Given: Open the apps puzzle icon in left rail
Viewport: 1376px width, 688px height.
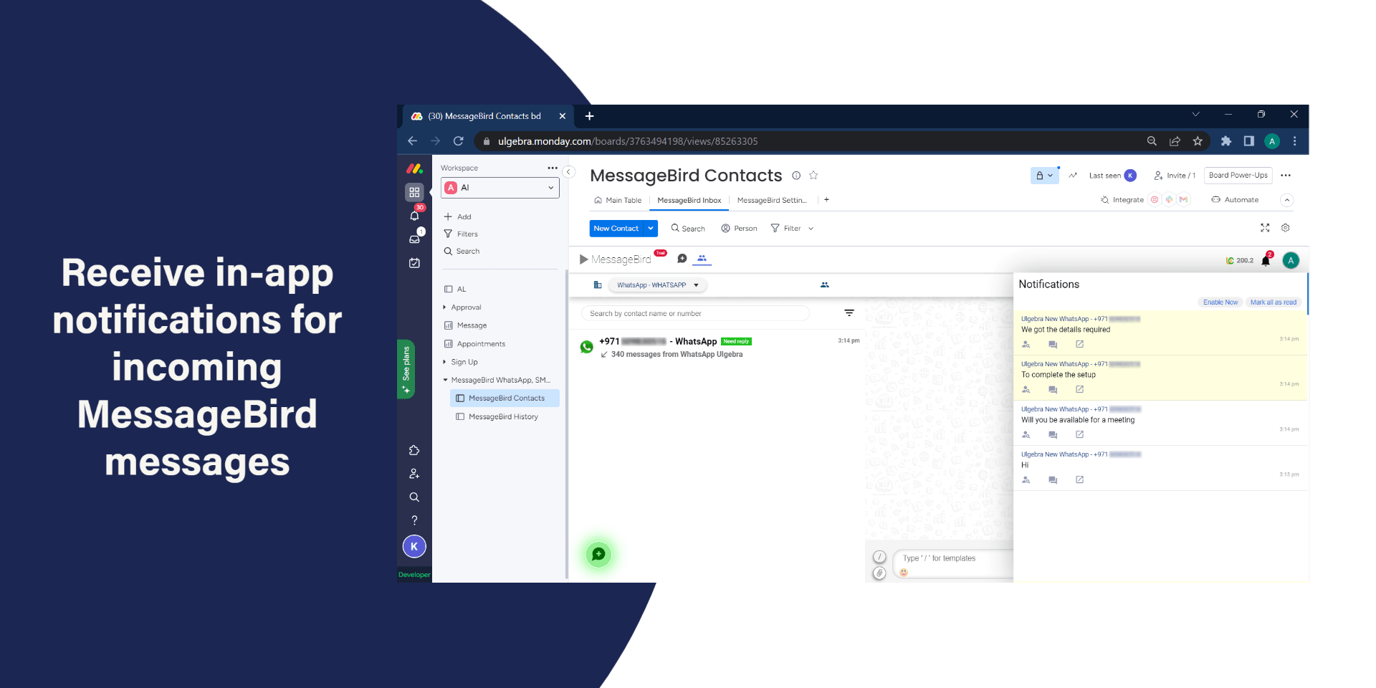Looking at the screenshot, I should pos(414,450).
